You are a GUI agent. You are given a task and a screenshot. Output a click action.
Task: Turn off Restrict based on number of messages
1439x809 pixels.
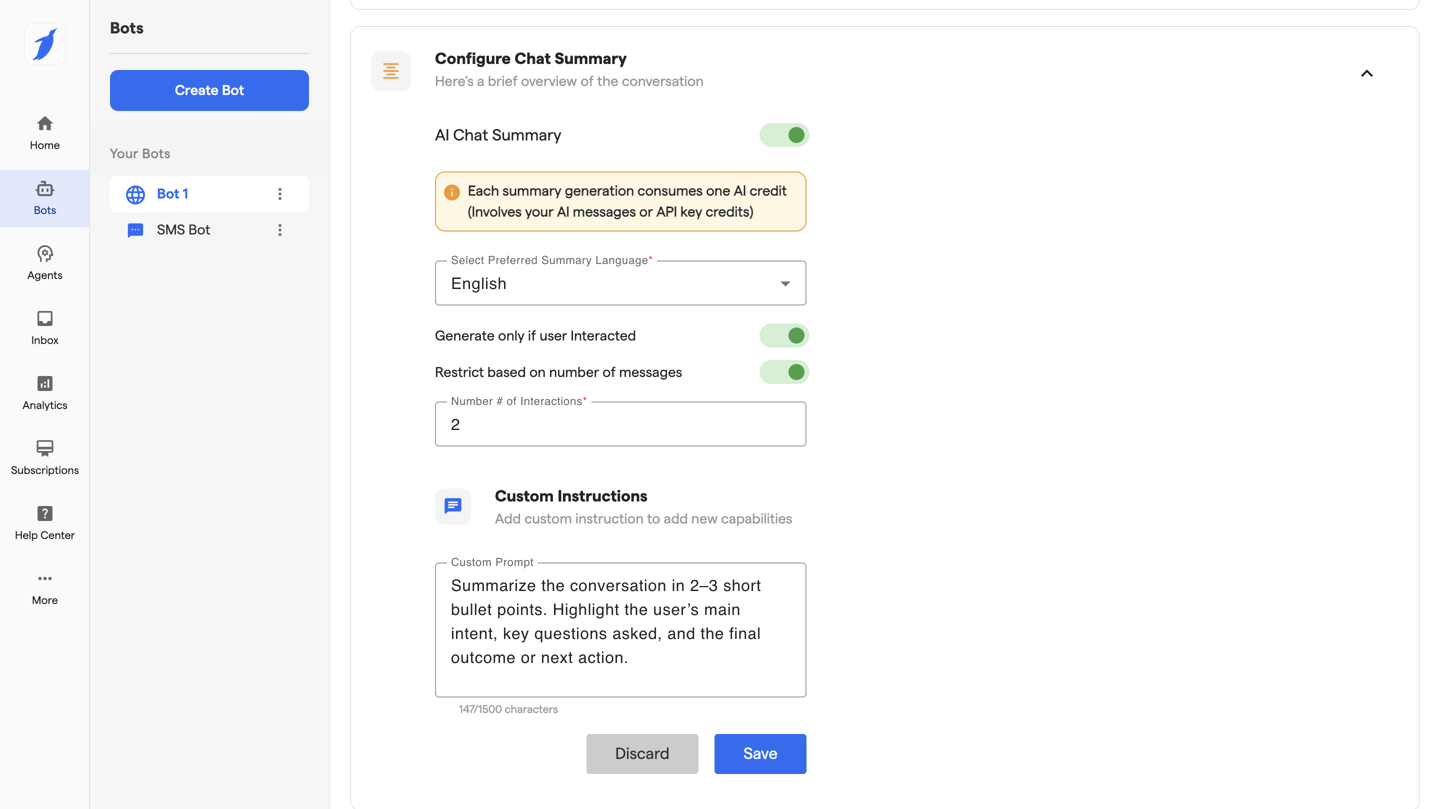[x=783, y=372]
